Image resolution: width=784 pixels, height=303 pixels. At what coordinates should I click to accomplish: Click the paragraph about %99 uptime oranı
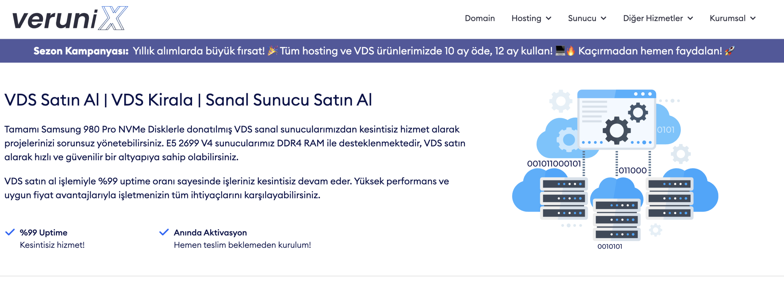(227, 188)
